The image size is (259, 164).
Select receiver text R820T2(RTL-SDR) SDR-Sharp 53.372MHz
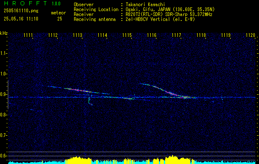point(169,14)
